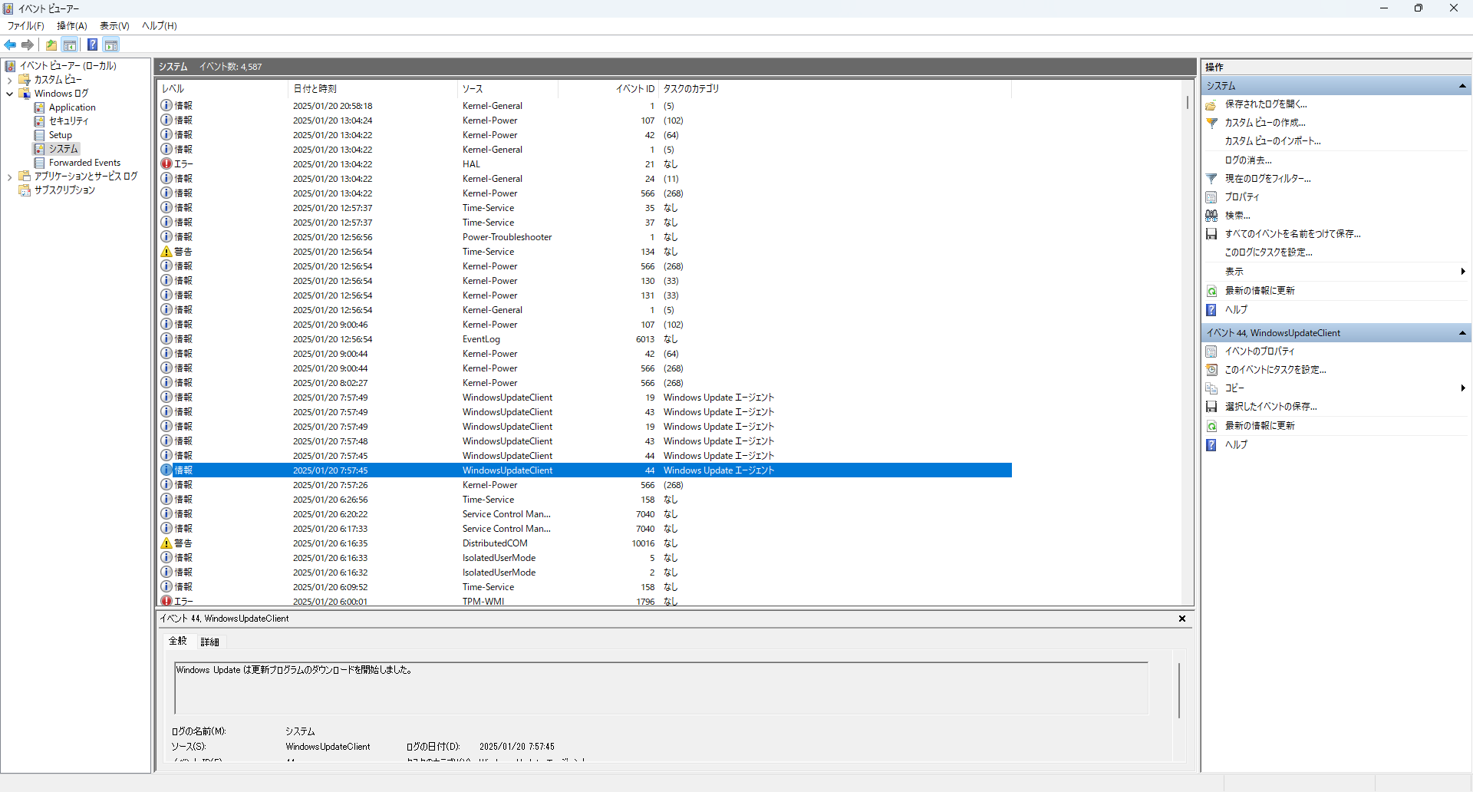Collapse the システム actions section header

(1462, 86)
